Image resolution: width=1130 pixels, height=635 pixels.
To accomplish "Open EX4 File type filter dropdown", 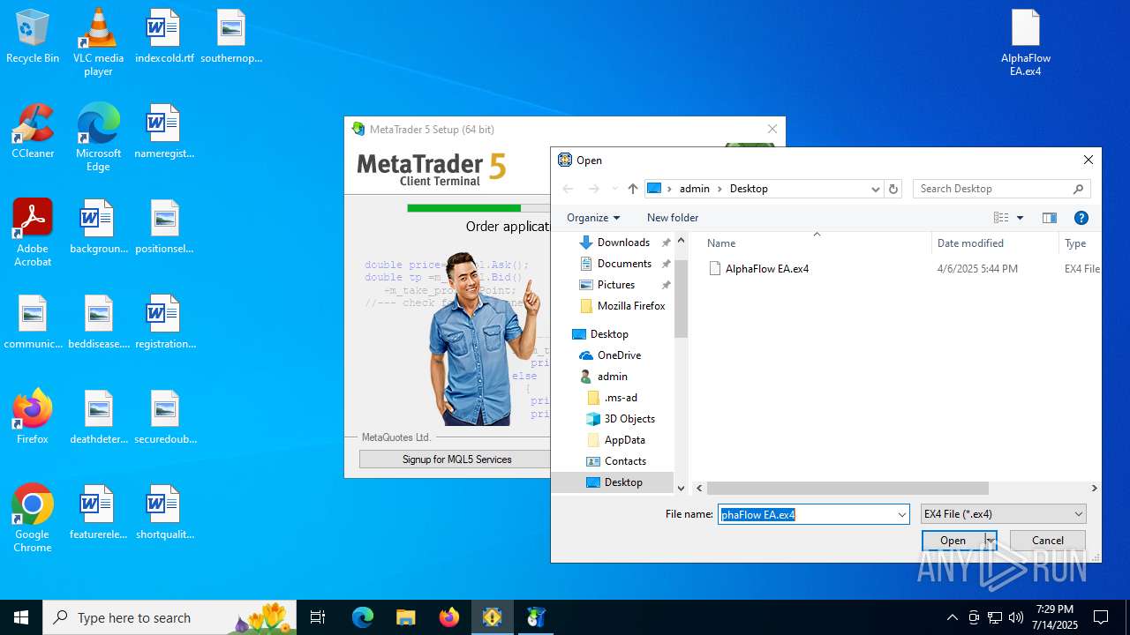I will pos(1004,514).
